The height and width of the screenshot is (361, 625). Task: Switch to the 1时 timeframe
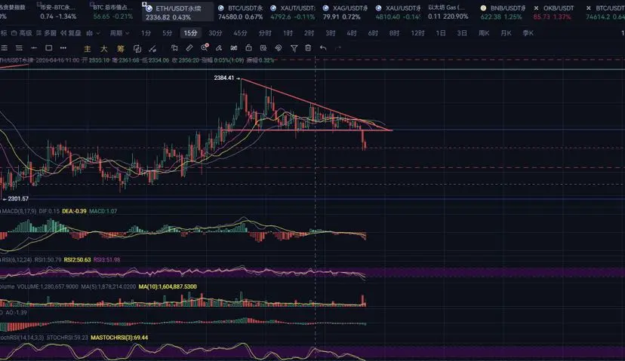click(288, 33)
